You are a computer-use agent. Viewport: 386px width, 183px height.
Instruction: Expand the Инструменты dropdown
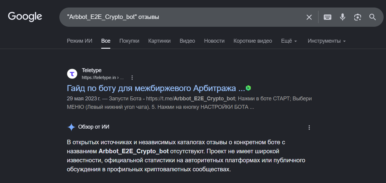pos(327,41)
